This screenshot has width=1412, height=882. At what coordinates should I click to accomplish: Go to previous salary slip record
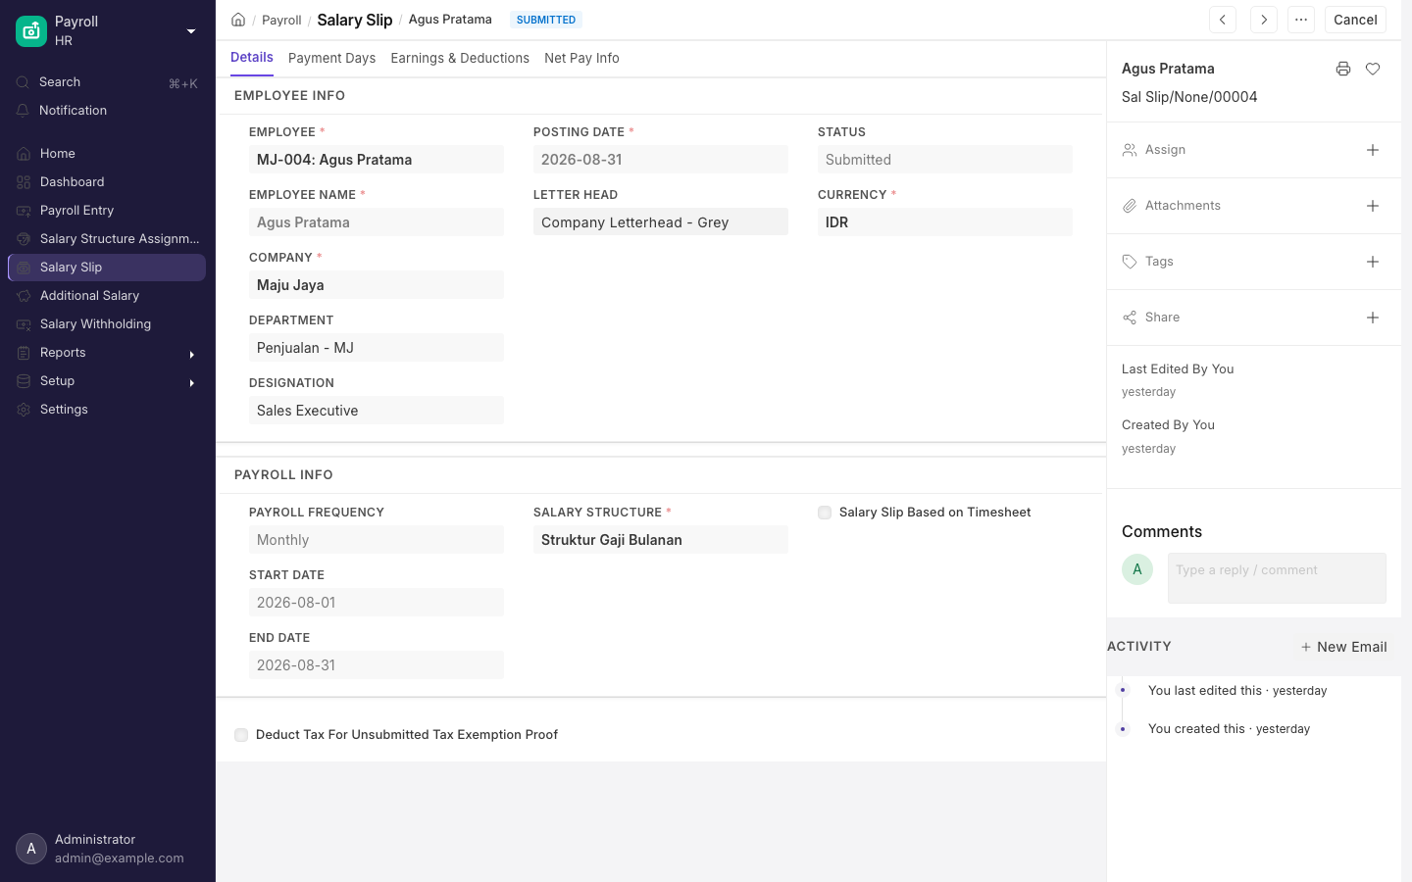[1223, 20]
